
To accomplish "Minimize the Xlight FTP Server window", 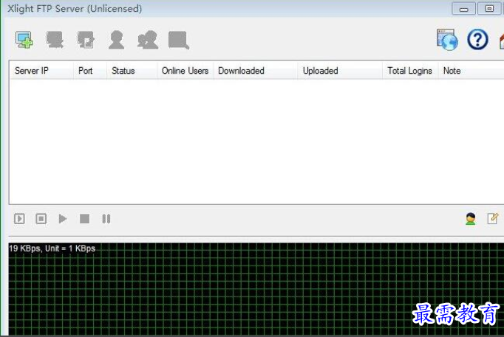I will point(463,9).
